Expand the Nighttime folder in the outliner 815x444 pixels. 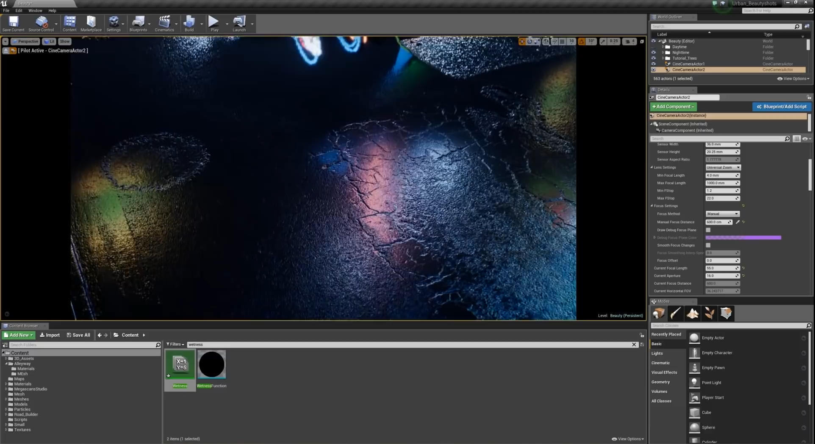point(663,53)
